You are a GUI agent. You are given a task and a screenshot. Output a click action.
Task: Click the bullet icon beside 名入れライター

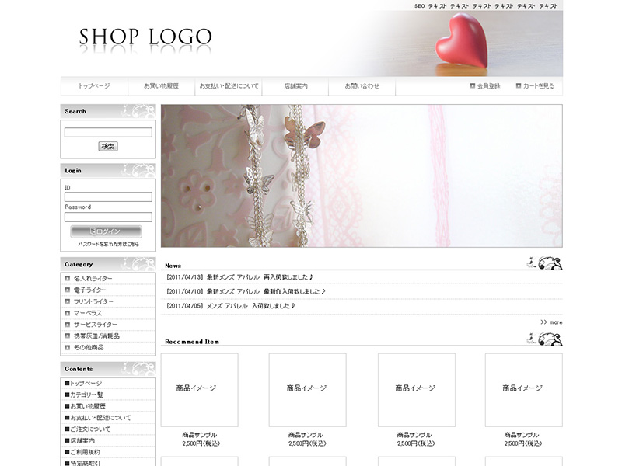pos(68,278)
